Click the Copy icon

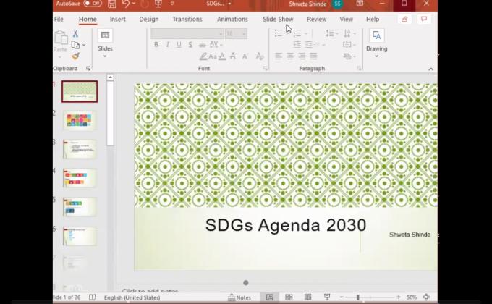coord(75,45)
